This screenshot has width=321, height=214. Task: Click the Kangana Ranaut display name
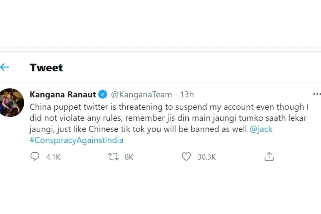(63, 94)
